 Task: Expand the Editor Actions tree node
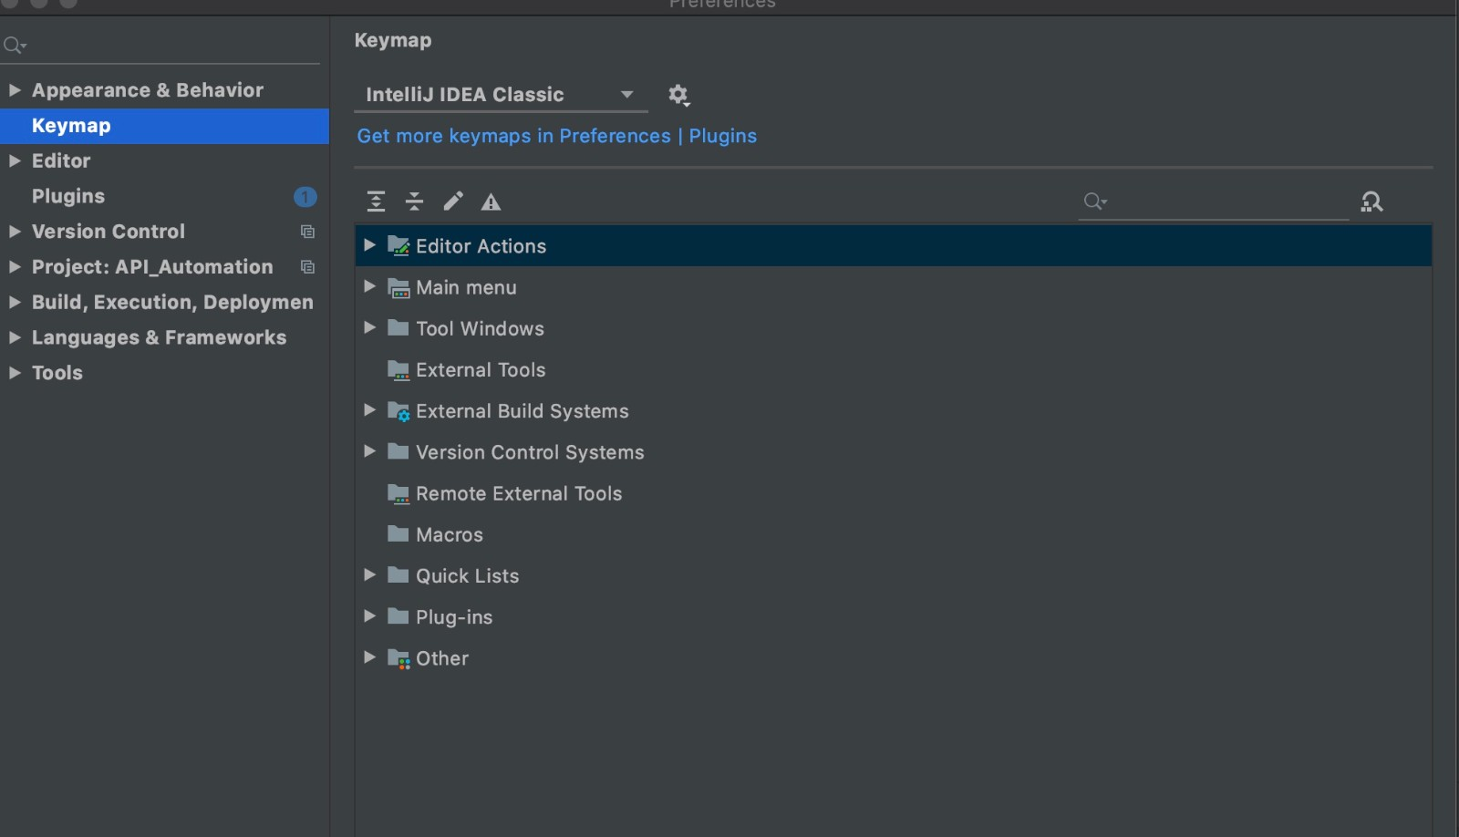(369, 245)
